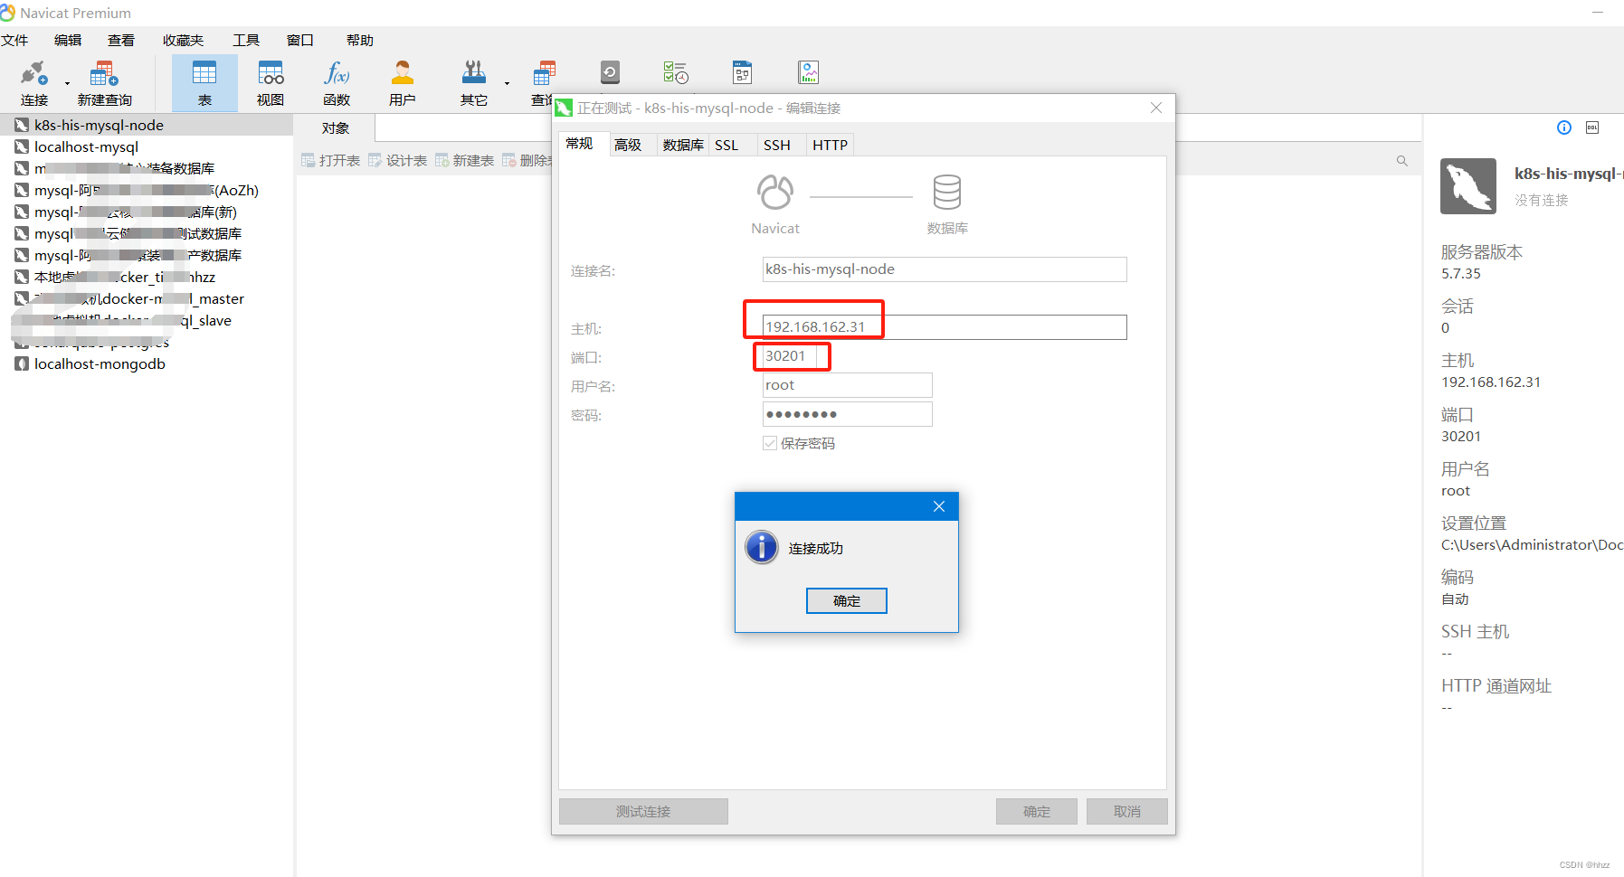Switch to the SSH tab in dialog

777,145
